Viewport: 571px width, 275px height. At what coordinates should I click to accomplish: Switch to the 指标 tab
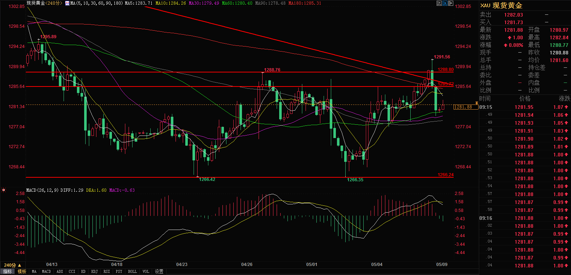pos(8,271)
